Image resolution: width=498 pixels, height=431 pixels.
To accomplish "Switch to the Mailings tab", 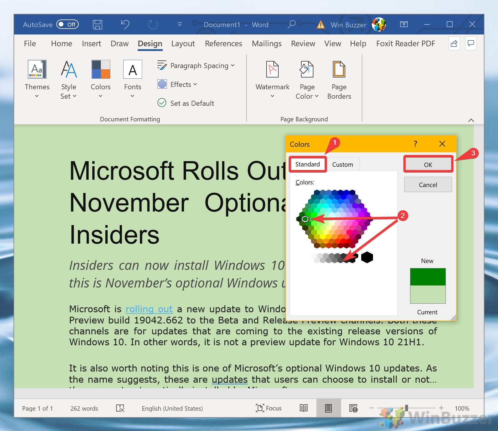I will click(x=267, y=44).
